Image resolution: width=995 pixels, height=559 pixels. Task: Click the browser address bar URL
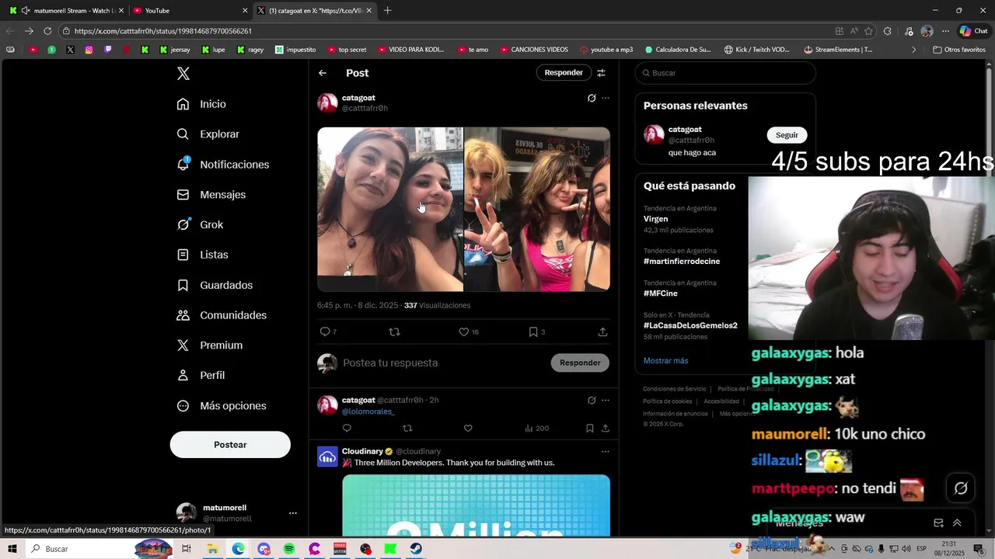[163, 31]
